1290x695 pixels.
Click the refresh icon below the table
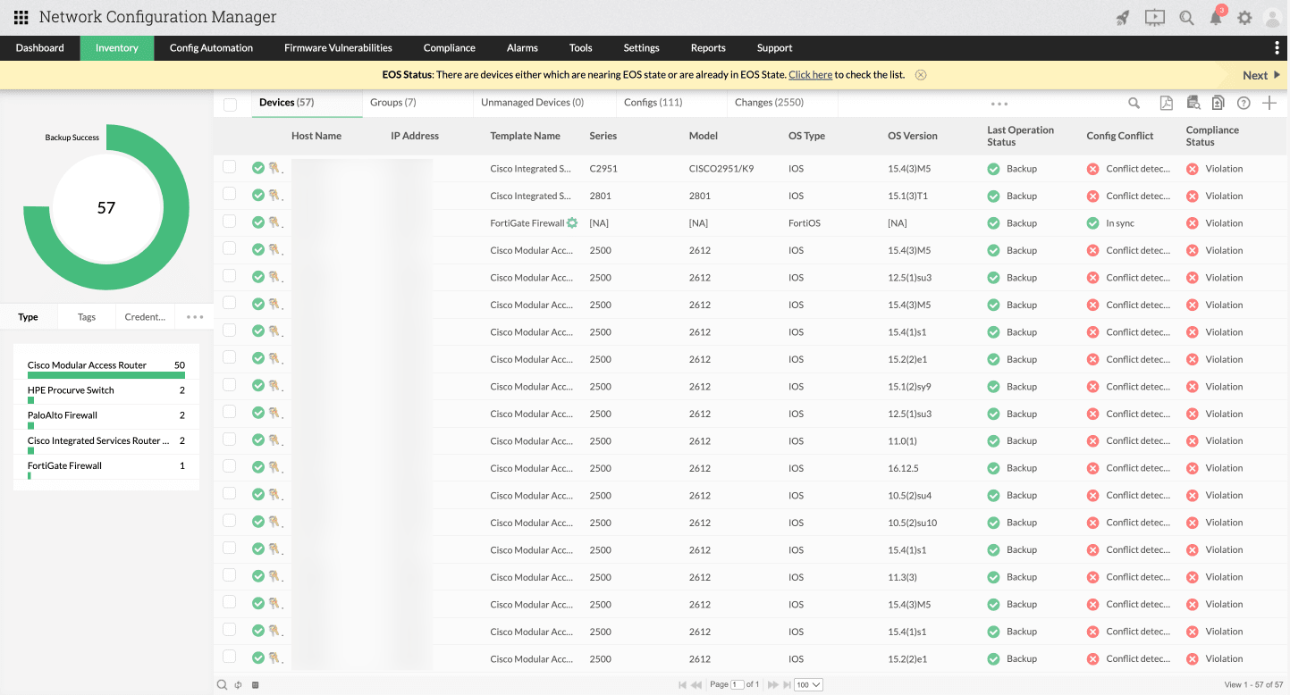click(239, 685)
